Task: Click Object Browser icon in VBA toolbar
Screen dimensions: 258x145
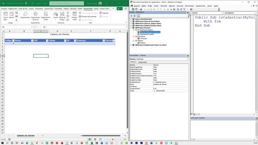Action: tap(184, 9)
